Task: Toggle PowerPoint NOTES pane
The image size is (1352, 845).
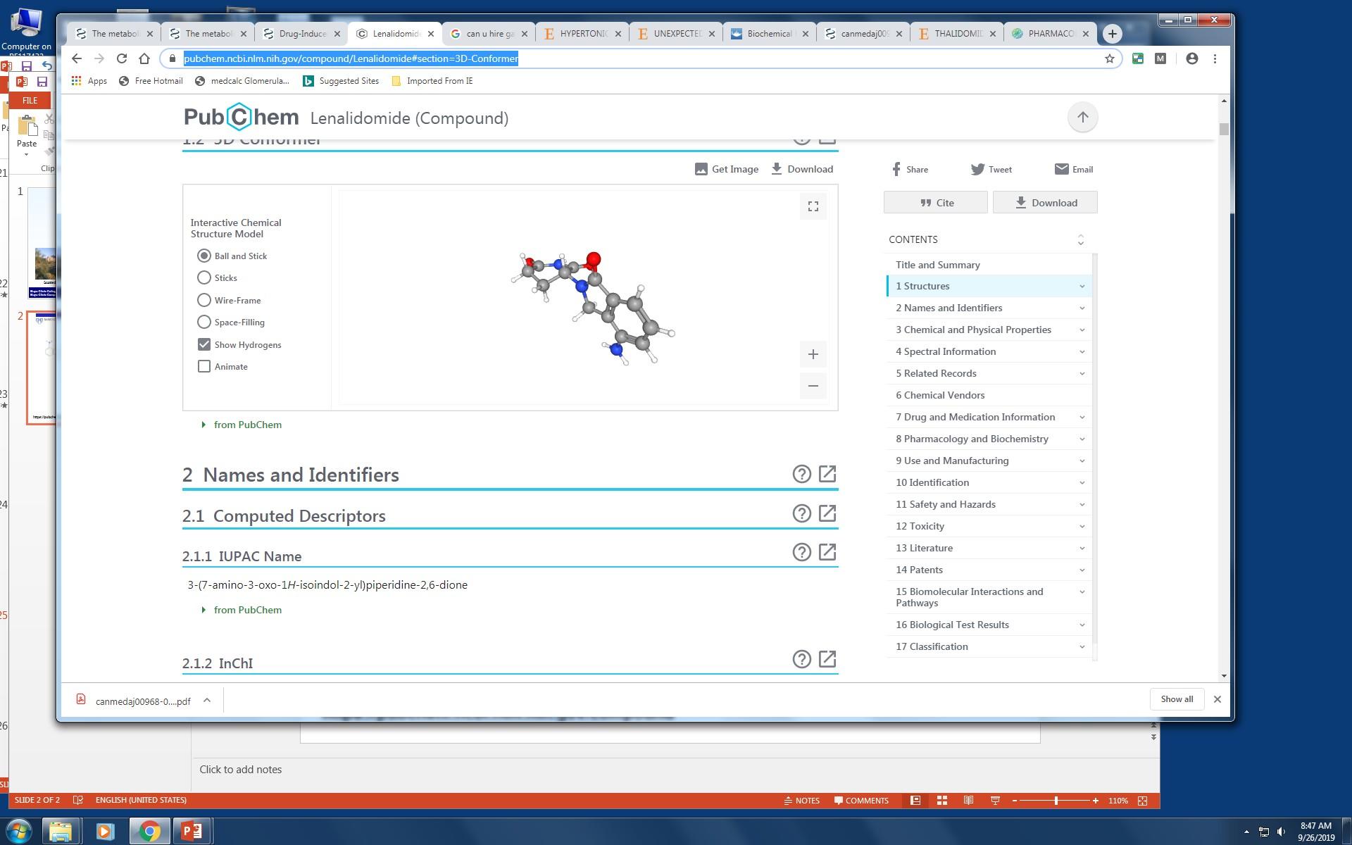Action: (801, 801)
